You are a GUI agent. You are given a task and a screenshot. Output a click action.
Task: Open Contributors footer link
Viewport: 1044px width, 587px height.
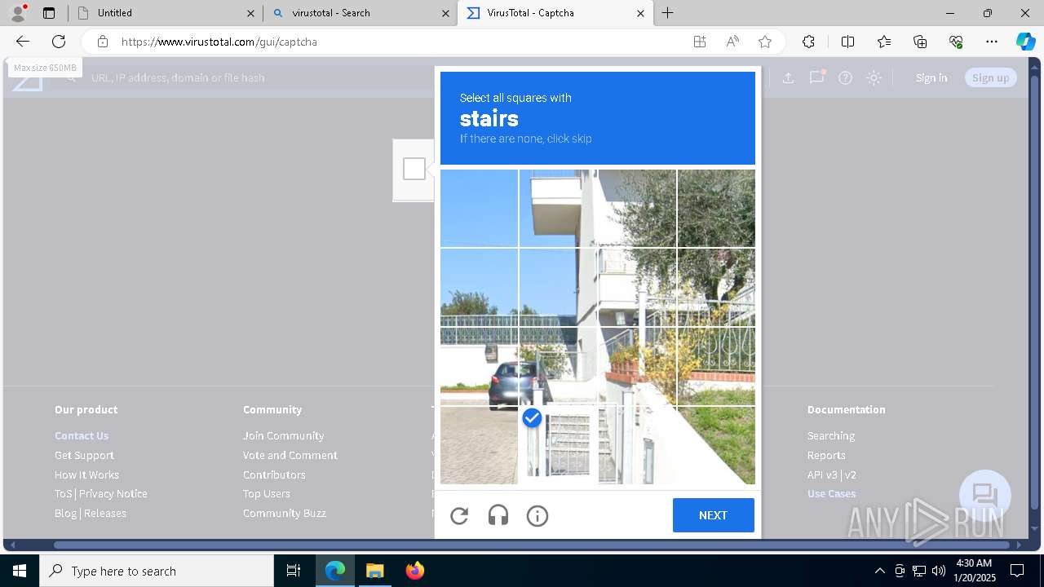click(x=274, y=474)
